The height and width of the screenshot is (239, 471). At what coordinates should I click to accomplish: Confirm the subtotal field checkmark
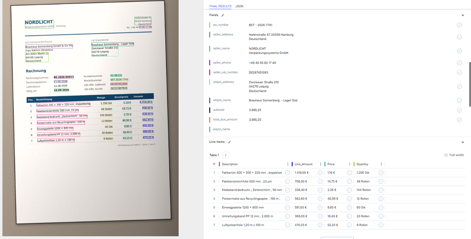coord(460,110)
